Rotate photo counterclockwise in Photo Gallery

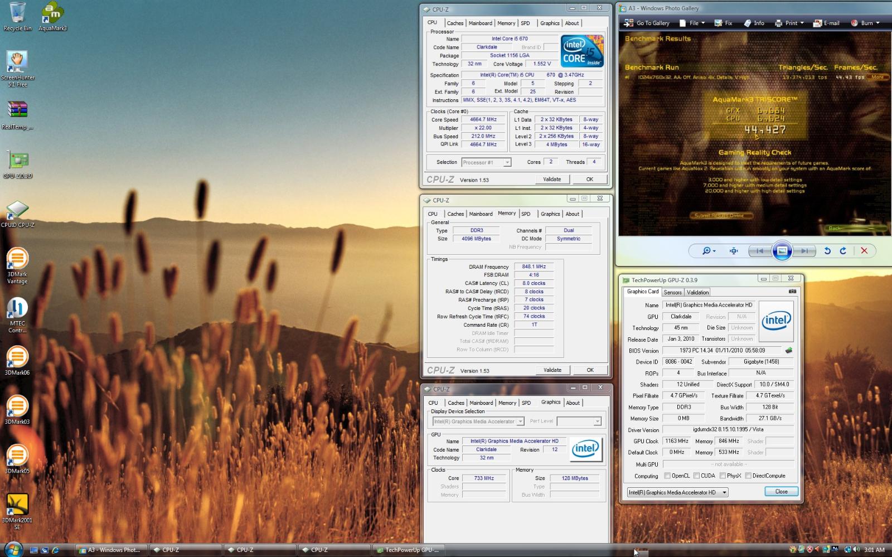coord(827,251)
